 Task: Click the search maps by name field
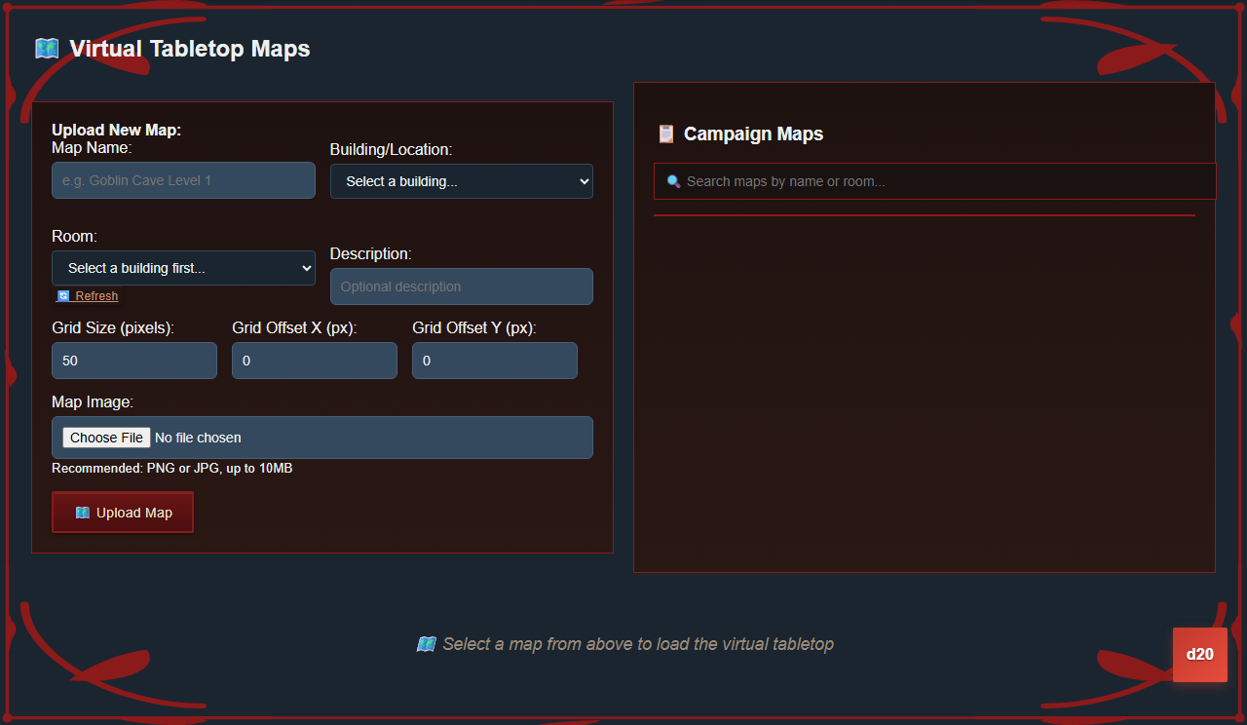point(934,181)
